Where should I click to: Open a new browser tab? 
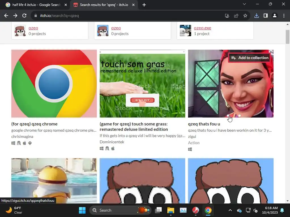pyautogui.click(x=144, y=5)
